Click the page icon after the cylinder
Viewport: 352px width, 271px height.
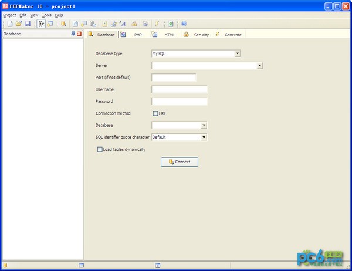click(76, 24)
